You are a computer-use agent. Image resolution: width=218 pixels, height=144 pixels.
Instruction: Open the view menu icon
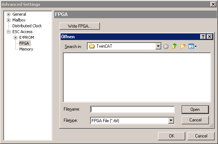click(193, 46)
